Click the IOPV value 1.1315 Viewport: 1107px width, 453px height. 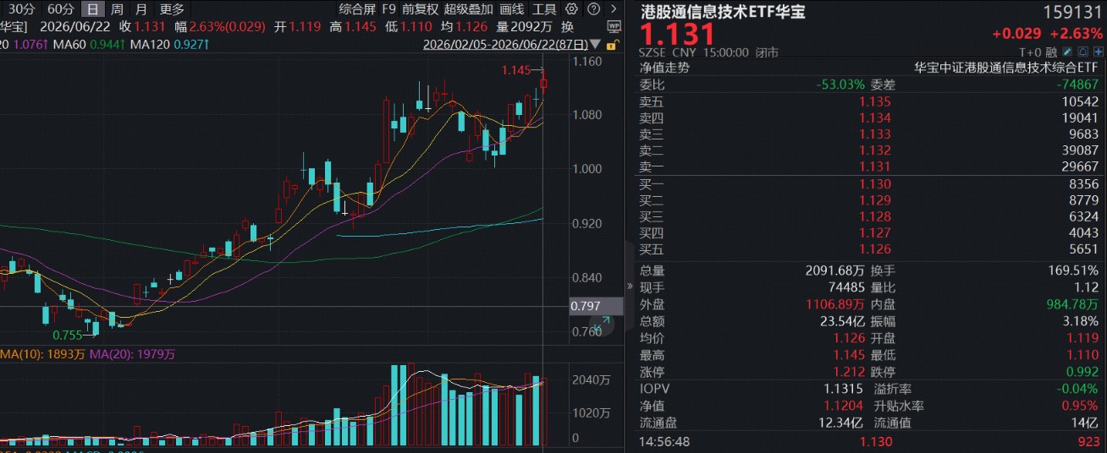(x=845, y=389)
